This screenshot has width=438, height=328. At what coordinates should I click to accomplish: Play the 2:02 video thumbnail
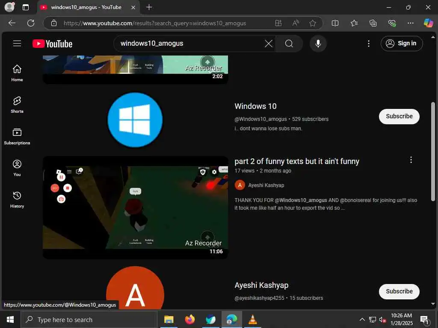[x=135, y=70]
